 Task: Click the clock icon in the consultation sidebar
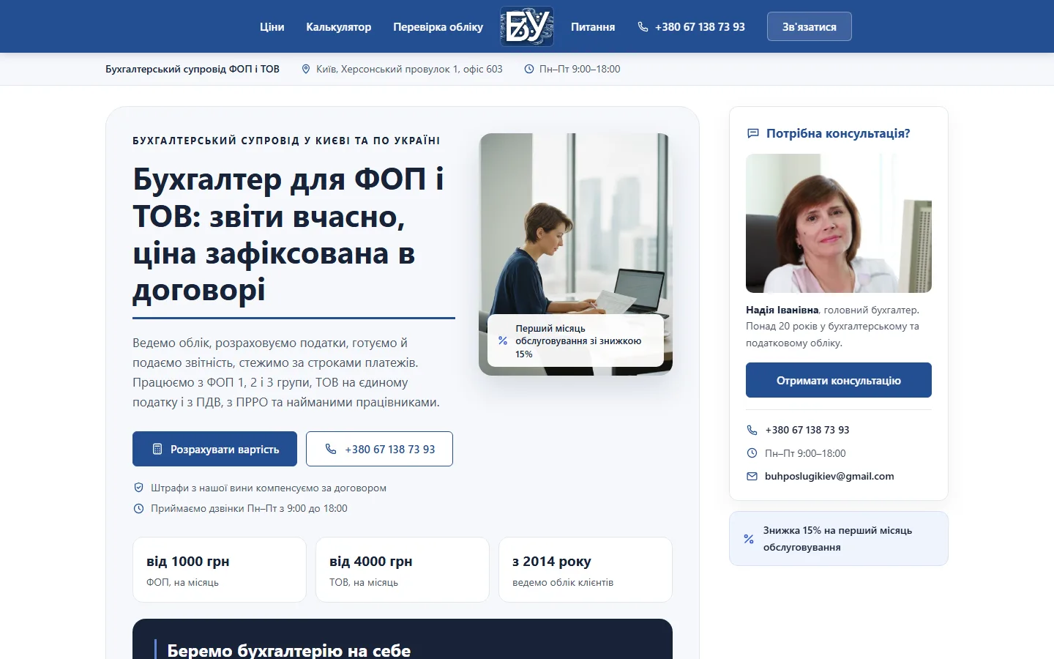click(752, 453)
